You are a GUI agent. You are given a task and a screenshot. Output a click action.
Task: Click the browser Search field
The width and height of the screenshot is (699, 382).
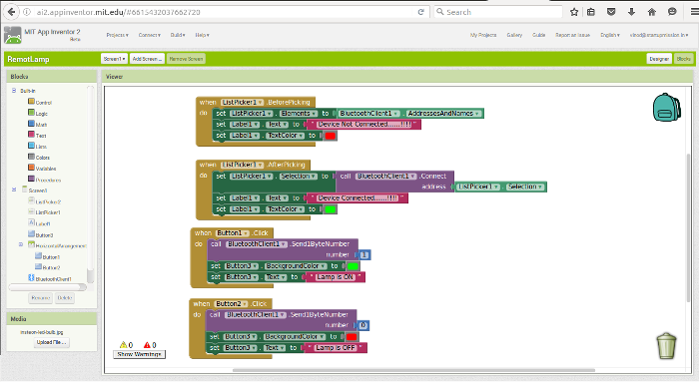[498, 12]
